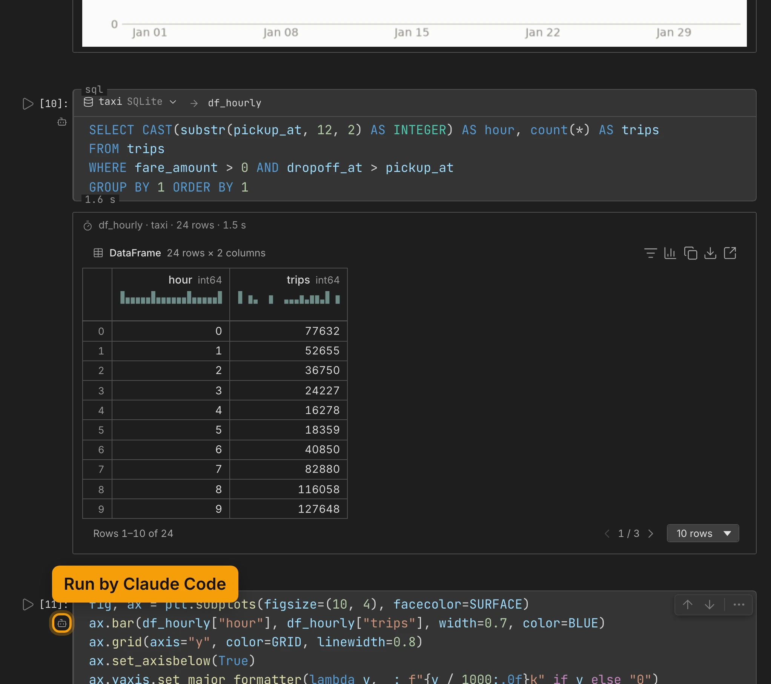
Task: Place cursor on the 'GROUP BY 1 ORDER BY 1' line
Action: pos(169,187)
